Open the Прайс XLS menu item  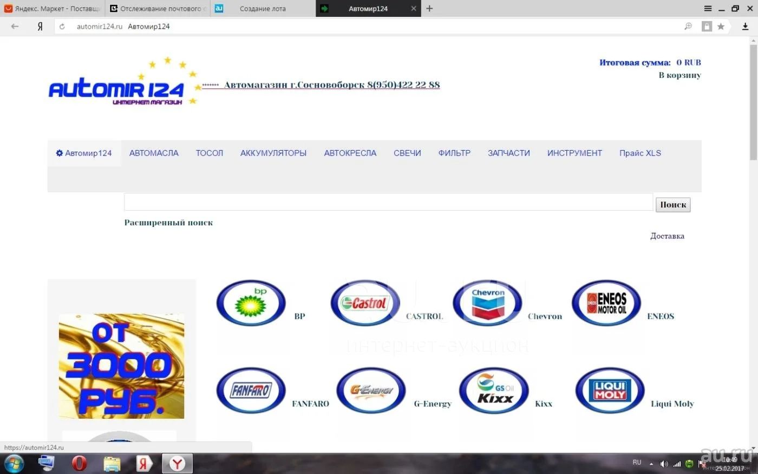(x=640, y=153)
